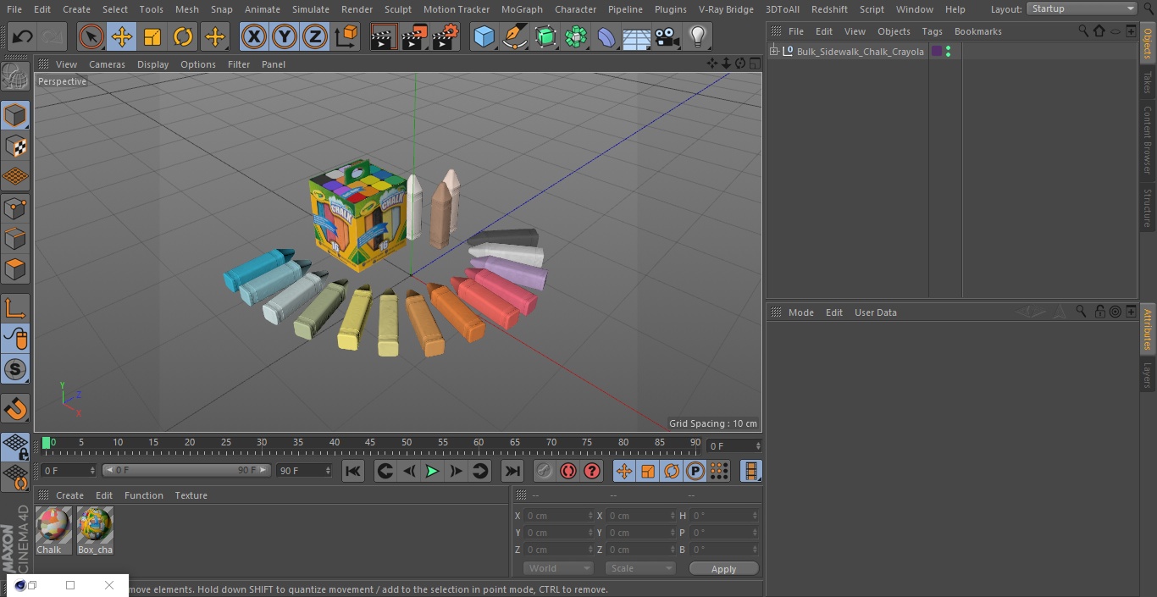This screenshot has width=1157, height=597.
Task: Switch to the Content Browser tab
Action: pos(1148,140)
